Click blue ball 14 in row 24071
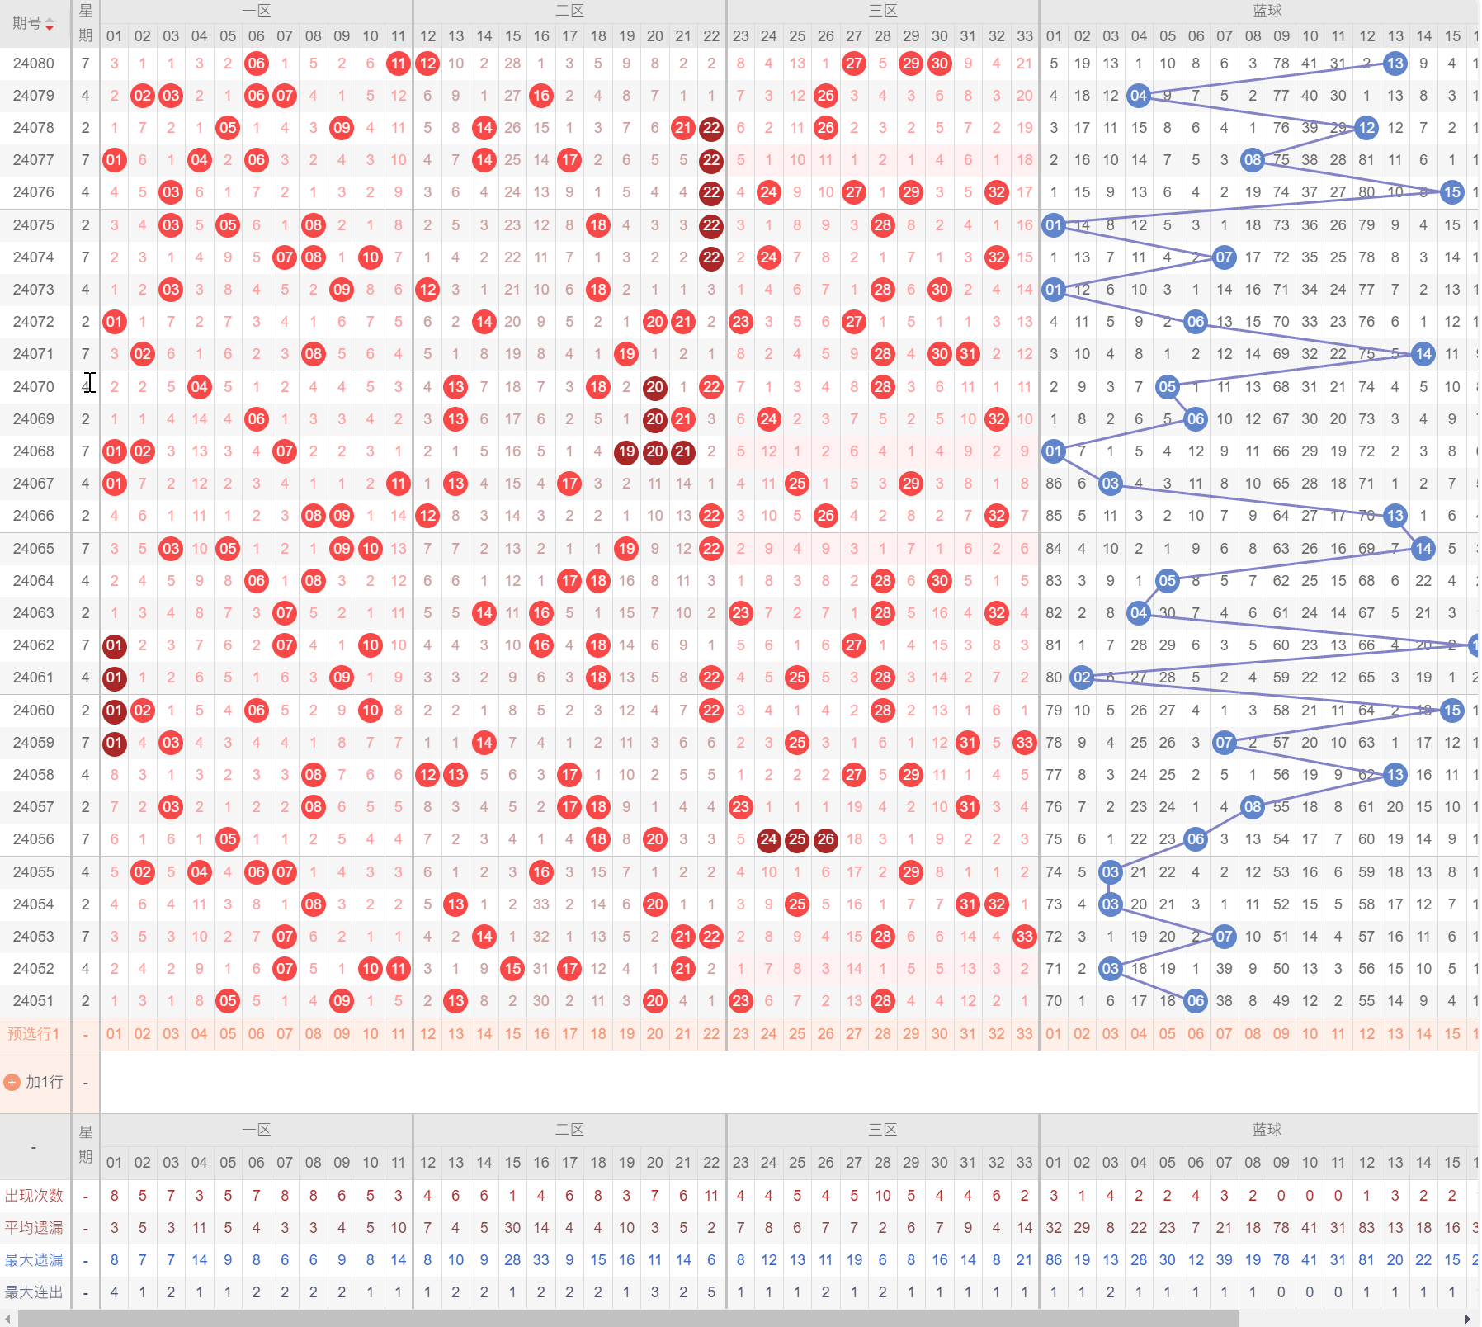Image resolution: width=1482 pixels, height=1327 pixels. click(x=1423, y=354)
